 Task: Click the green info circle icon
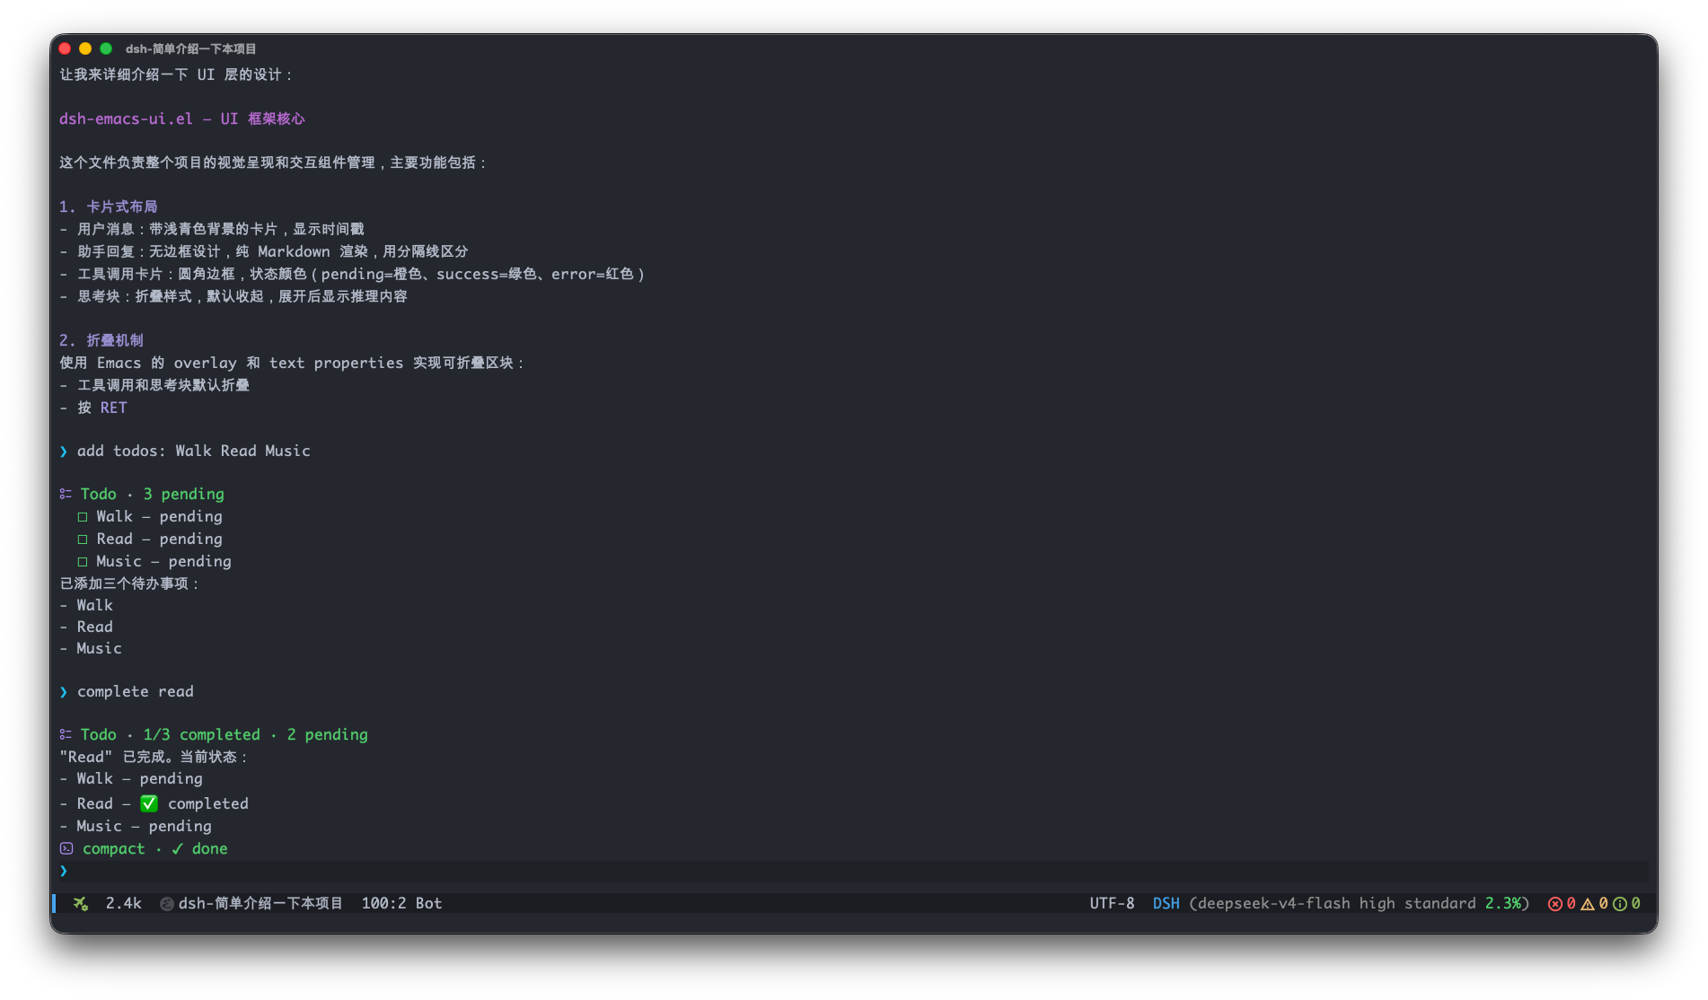click(x=1619, y=904)
